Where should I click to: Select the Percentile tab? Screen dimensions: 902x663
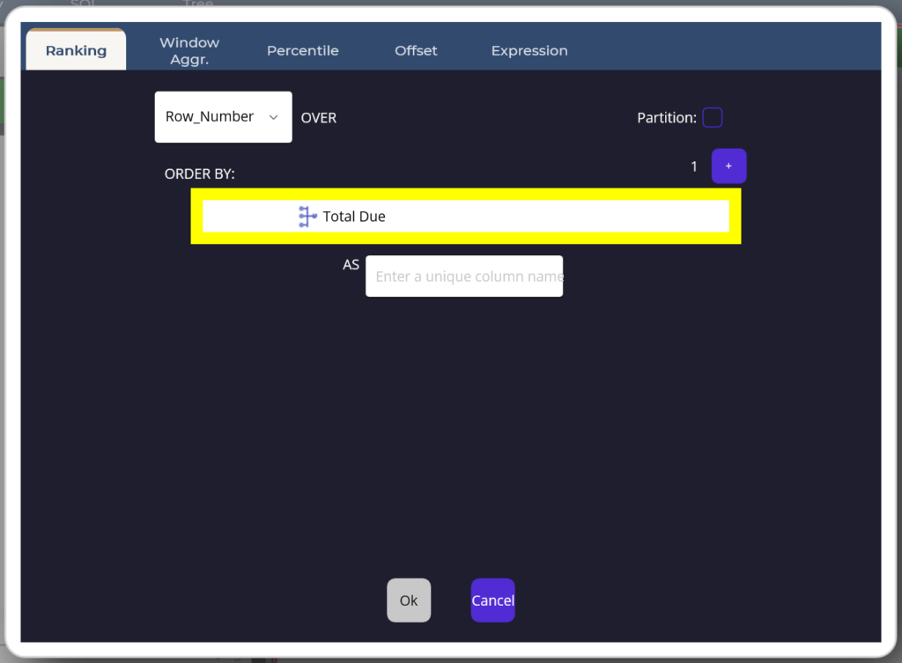pyautogui.click(x=303, y=50)
